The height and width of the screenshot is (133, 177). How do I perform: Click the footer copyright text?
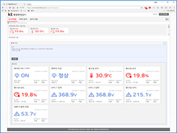(x=88, y=129)
